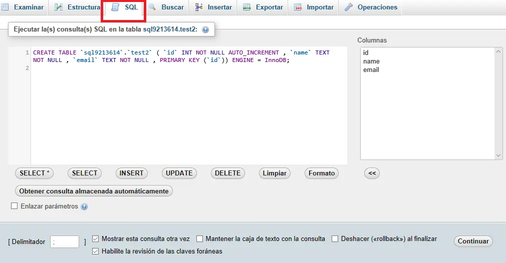Click the Examinar table icon
The width and height of the screenshot is (506, 263).
5,7
